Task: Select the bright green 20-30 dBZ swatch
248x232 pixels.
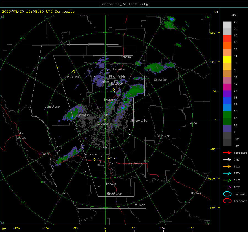Action: click(227, 115)
